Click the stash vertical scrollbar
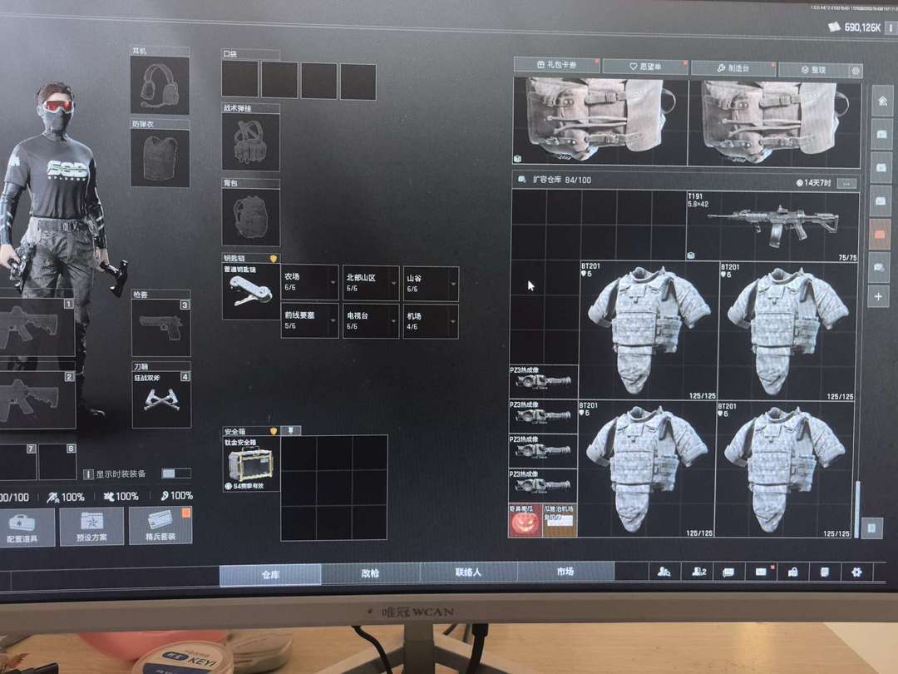Viewport: 898px width, 674px height. [x=857, y=508]
